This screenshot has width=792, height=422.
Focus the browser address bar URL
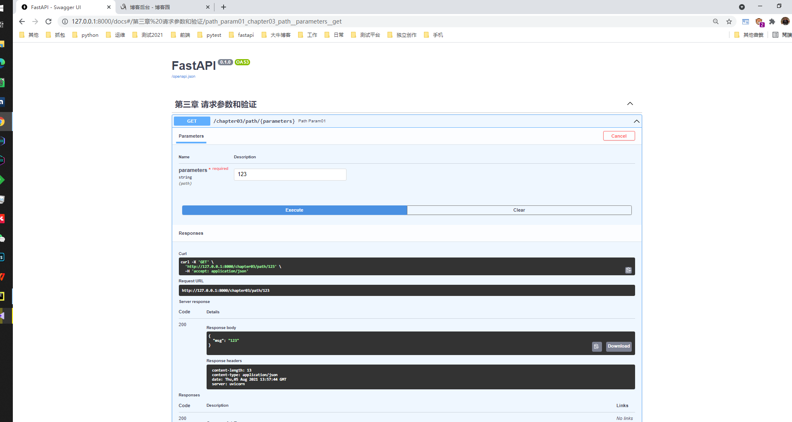tap(207, 21)
